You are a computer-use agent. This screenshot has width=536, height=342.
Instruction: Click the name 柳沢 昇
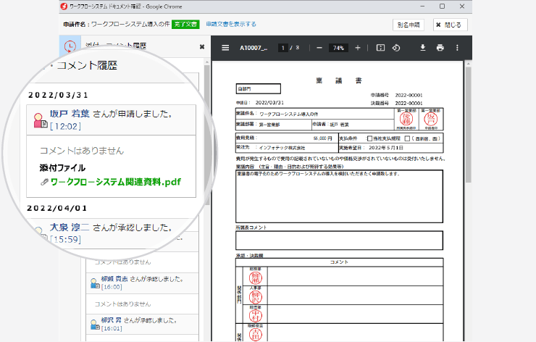click(112, 320)
